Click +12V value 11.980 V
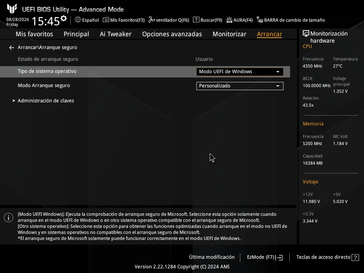This screenshot has height=273, width=364. pos(311,202)
